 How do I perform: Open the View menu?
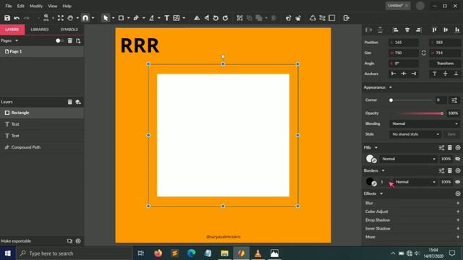click(x=53, y=6)
